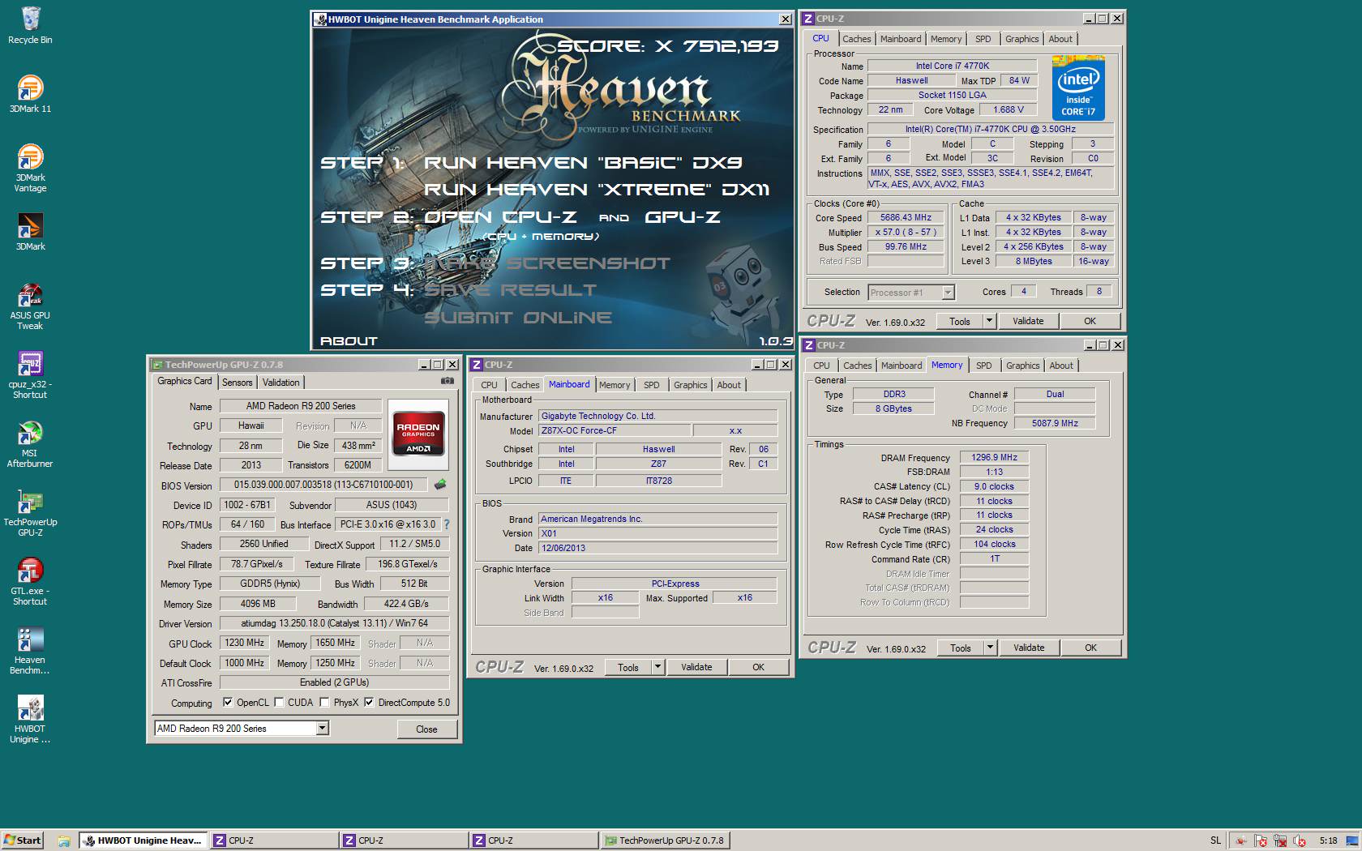Screen dimensions: 1362x851
Task: Click the Multiplier value x 57.0
Action: [x=906, y=232]
